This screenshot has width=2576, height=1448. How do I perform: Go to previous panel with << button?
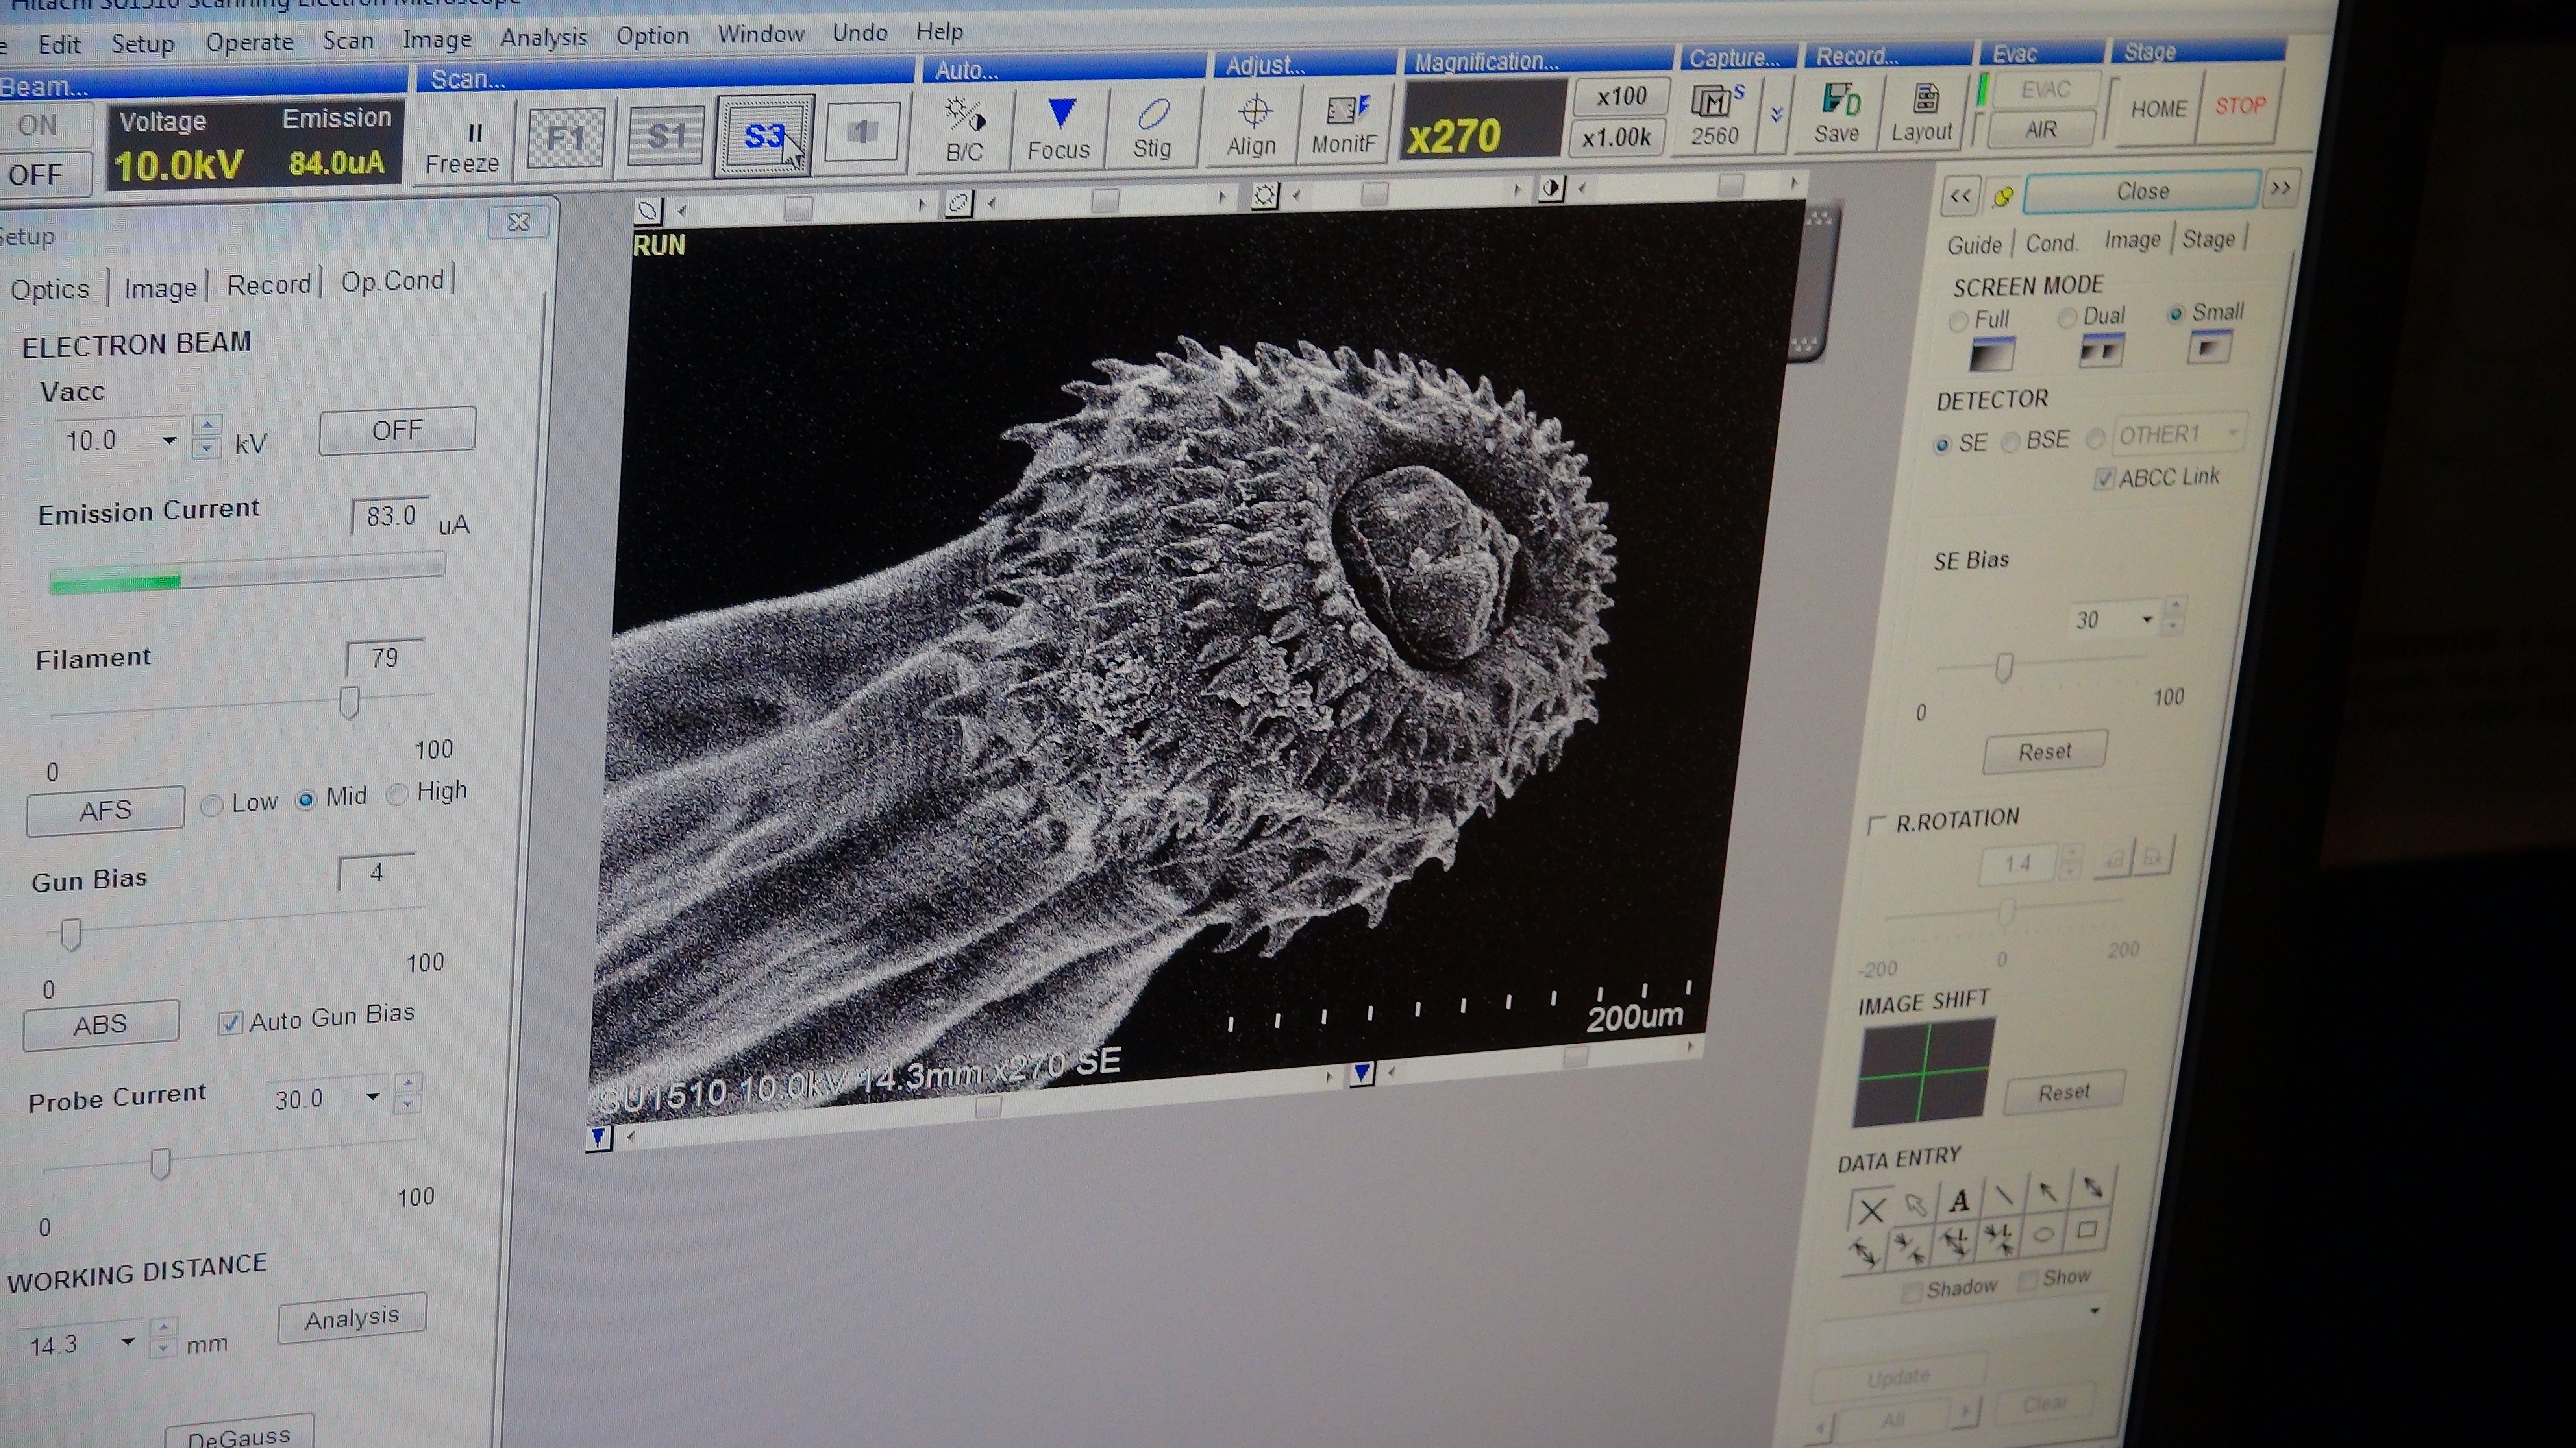[x=1960, y=196]
